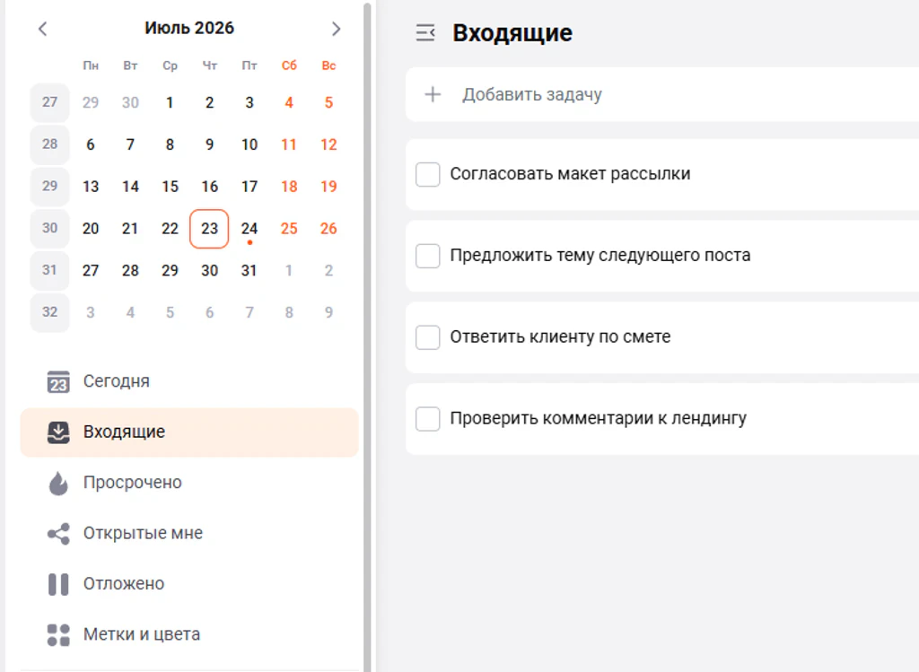Click the pause icon beside Отложено

[58, 584]
